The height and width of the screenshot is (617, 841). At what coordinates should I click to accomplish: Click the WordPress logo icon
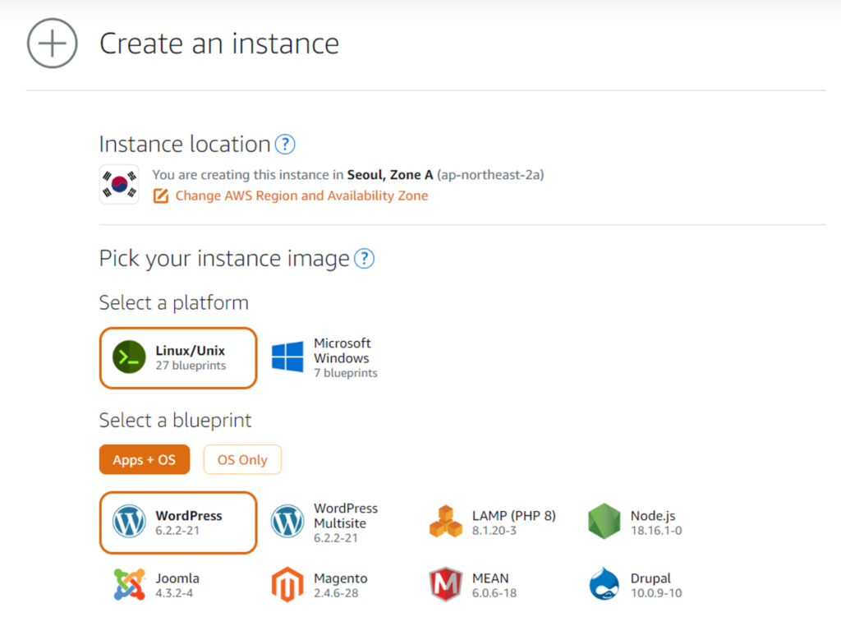pos(129,522)
